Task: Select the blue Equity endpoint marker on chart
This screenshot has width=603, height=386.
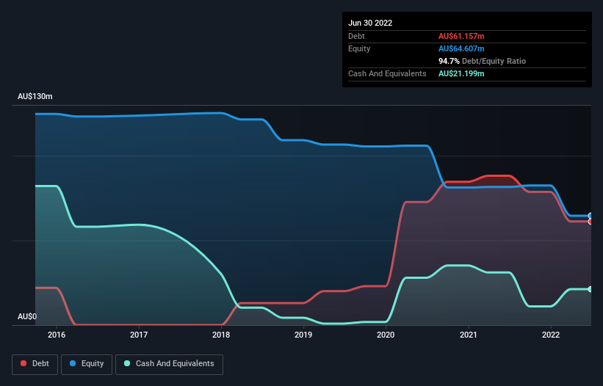Action: tap(591, 216)
